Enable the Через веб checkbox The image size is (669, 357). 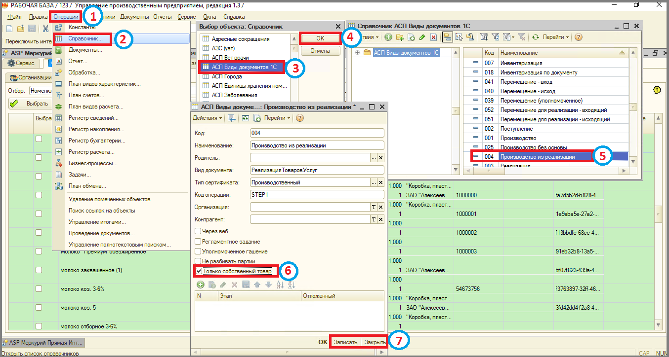click(198, 231)
